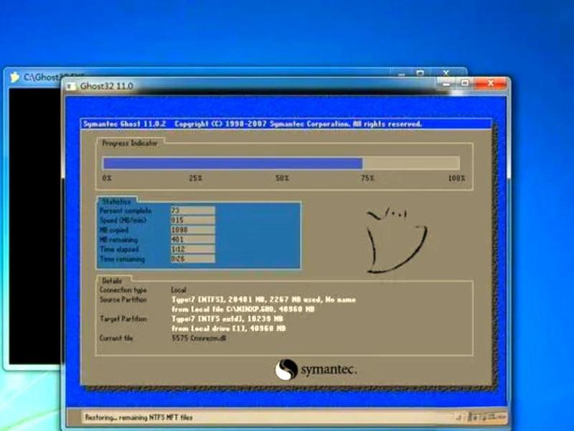Click the MB copied value 1098

click(x=192, y=230)
